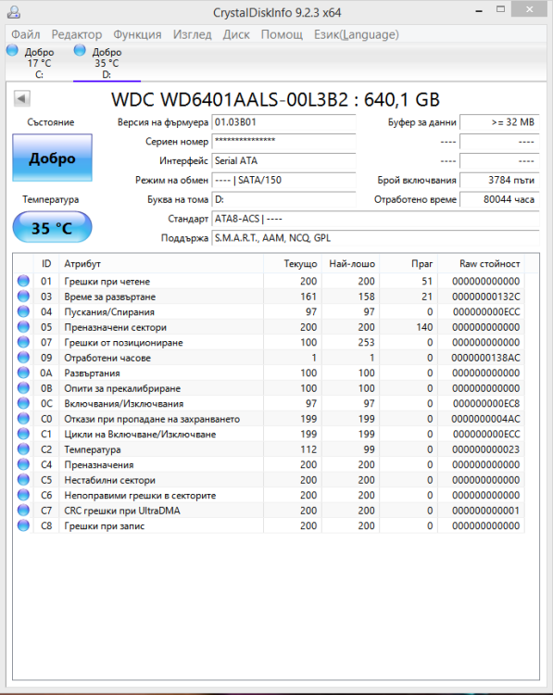Click the Най-лошо column header

point(350,264)
